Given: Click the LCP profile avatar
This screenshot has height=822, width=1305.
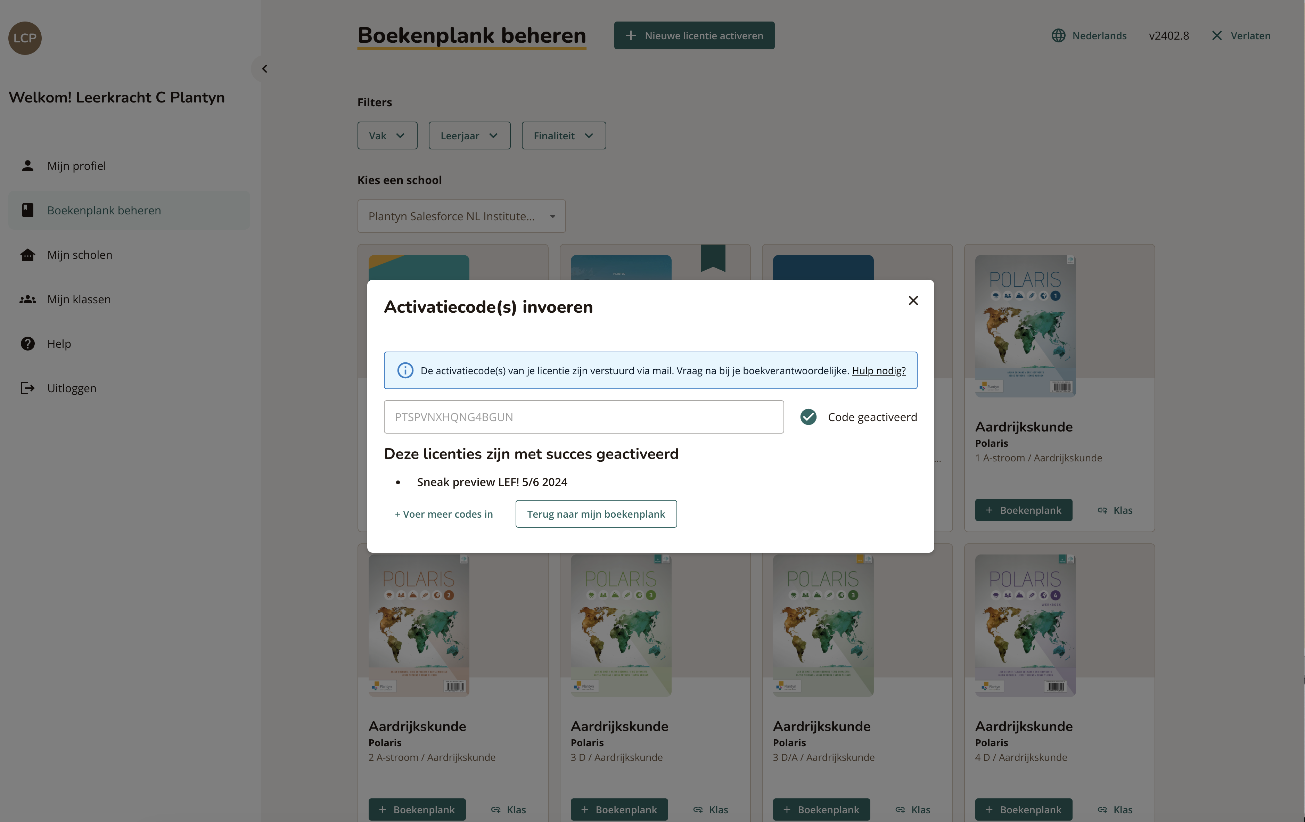Looking at the screenshot, I should coord(25,38).
